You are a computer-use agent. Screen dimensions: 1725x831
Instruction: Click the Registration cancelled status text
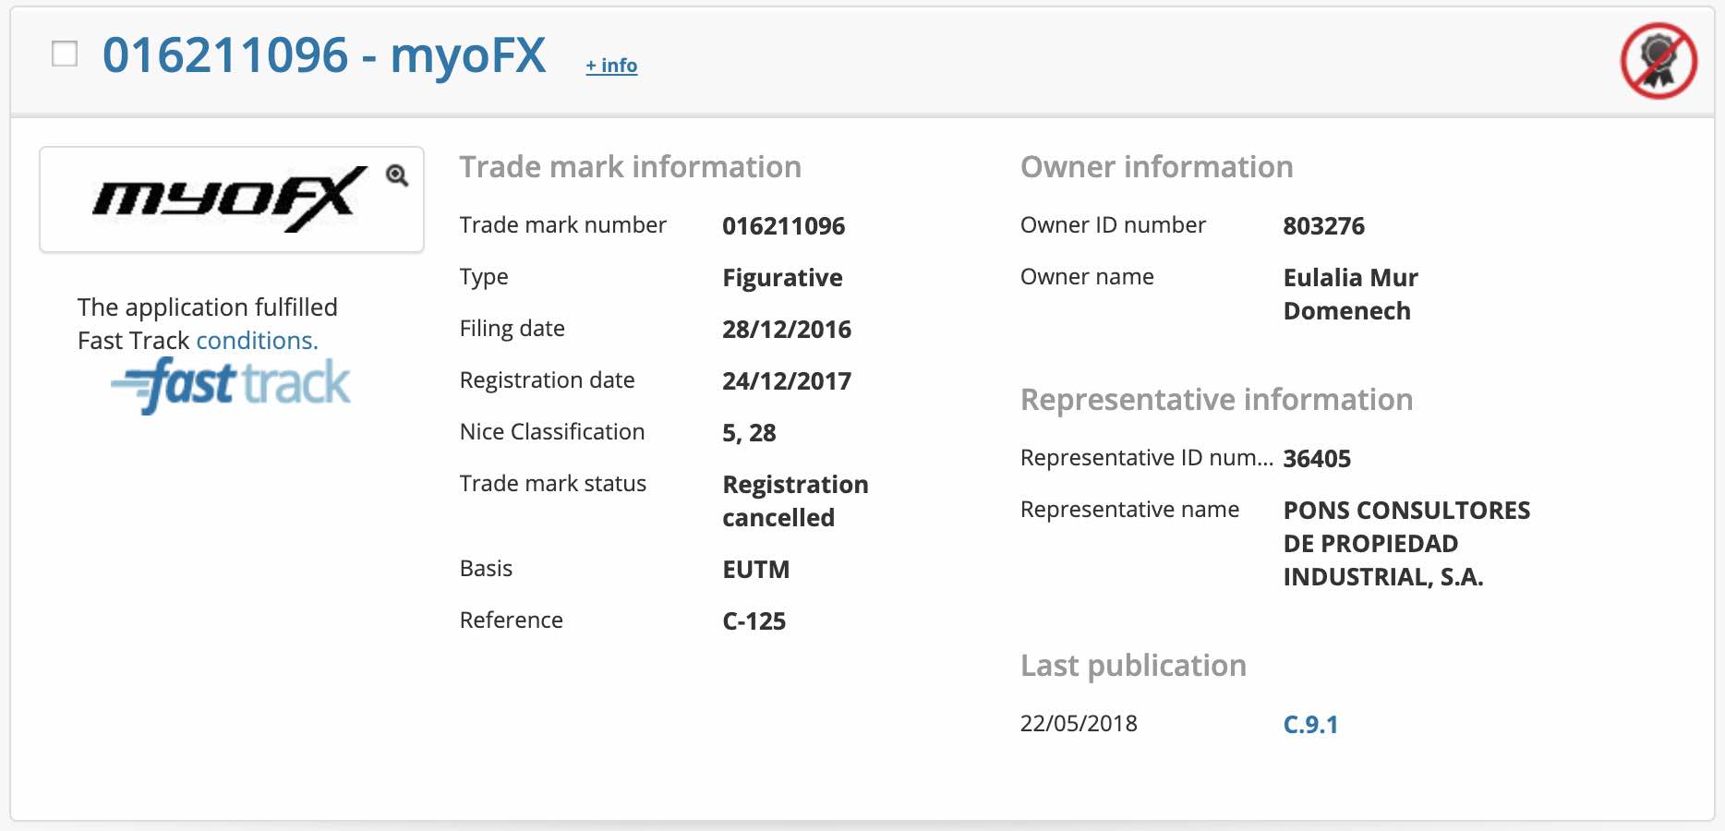[x=794, y=501]
